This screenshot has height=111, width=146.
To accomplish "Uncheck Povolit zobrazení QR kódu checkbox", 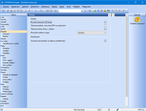I will [x=105, y=22].
